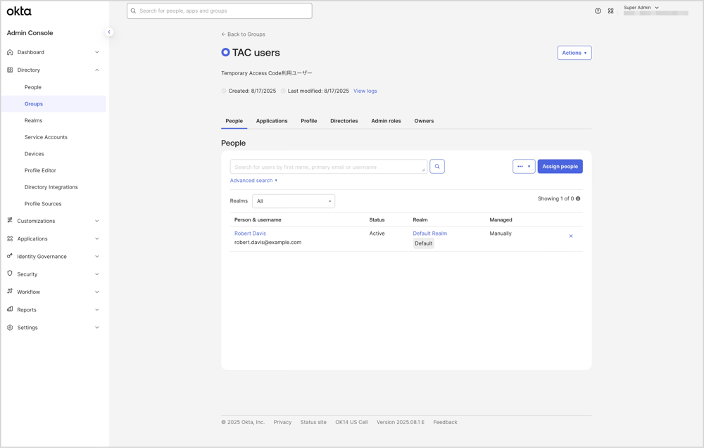Collapse the Directory menu chevron
The height and width of the screenshot is (448, 704).
click(97, 70)
